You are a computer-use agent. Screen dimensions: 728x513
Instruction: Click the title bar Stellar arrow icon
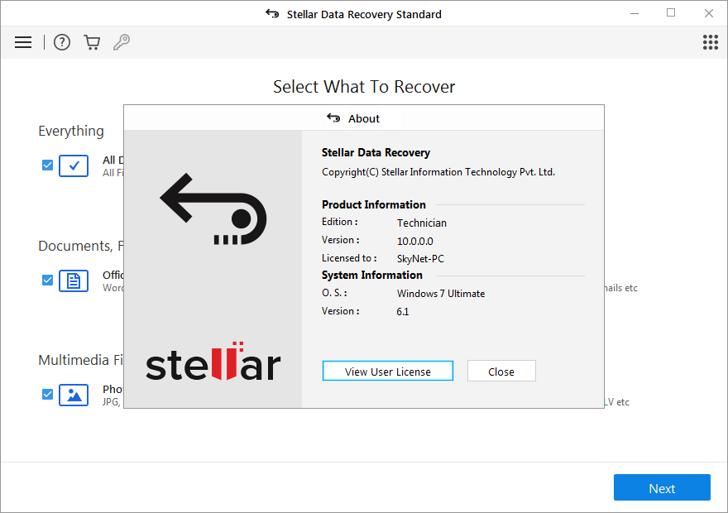click(x=272, y=13)
